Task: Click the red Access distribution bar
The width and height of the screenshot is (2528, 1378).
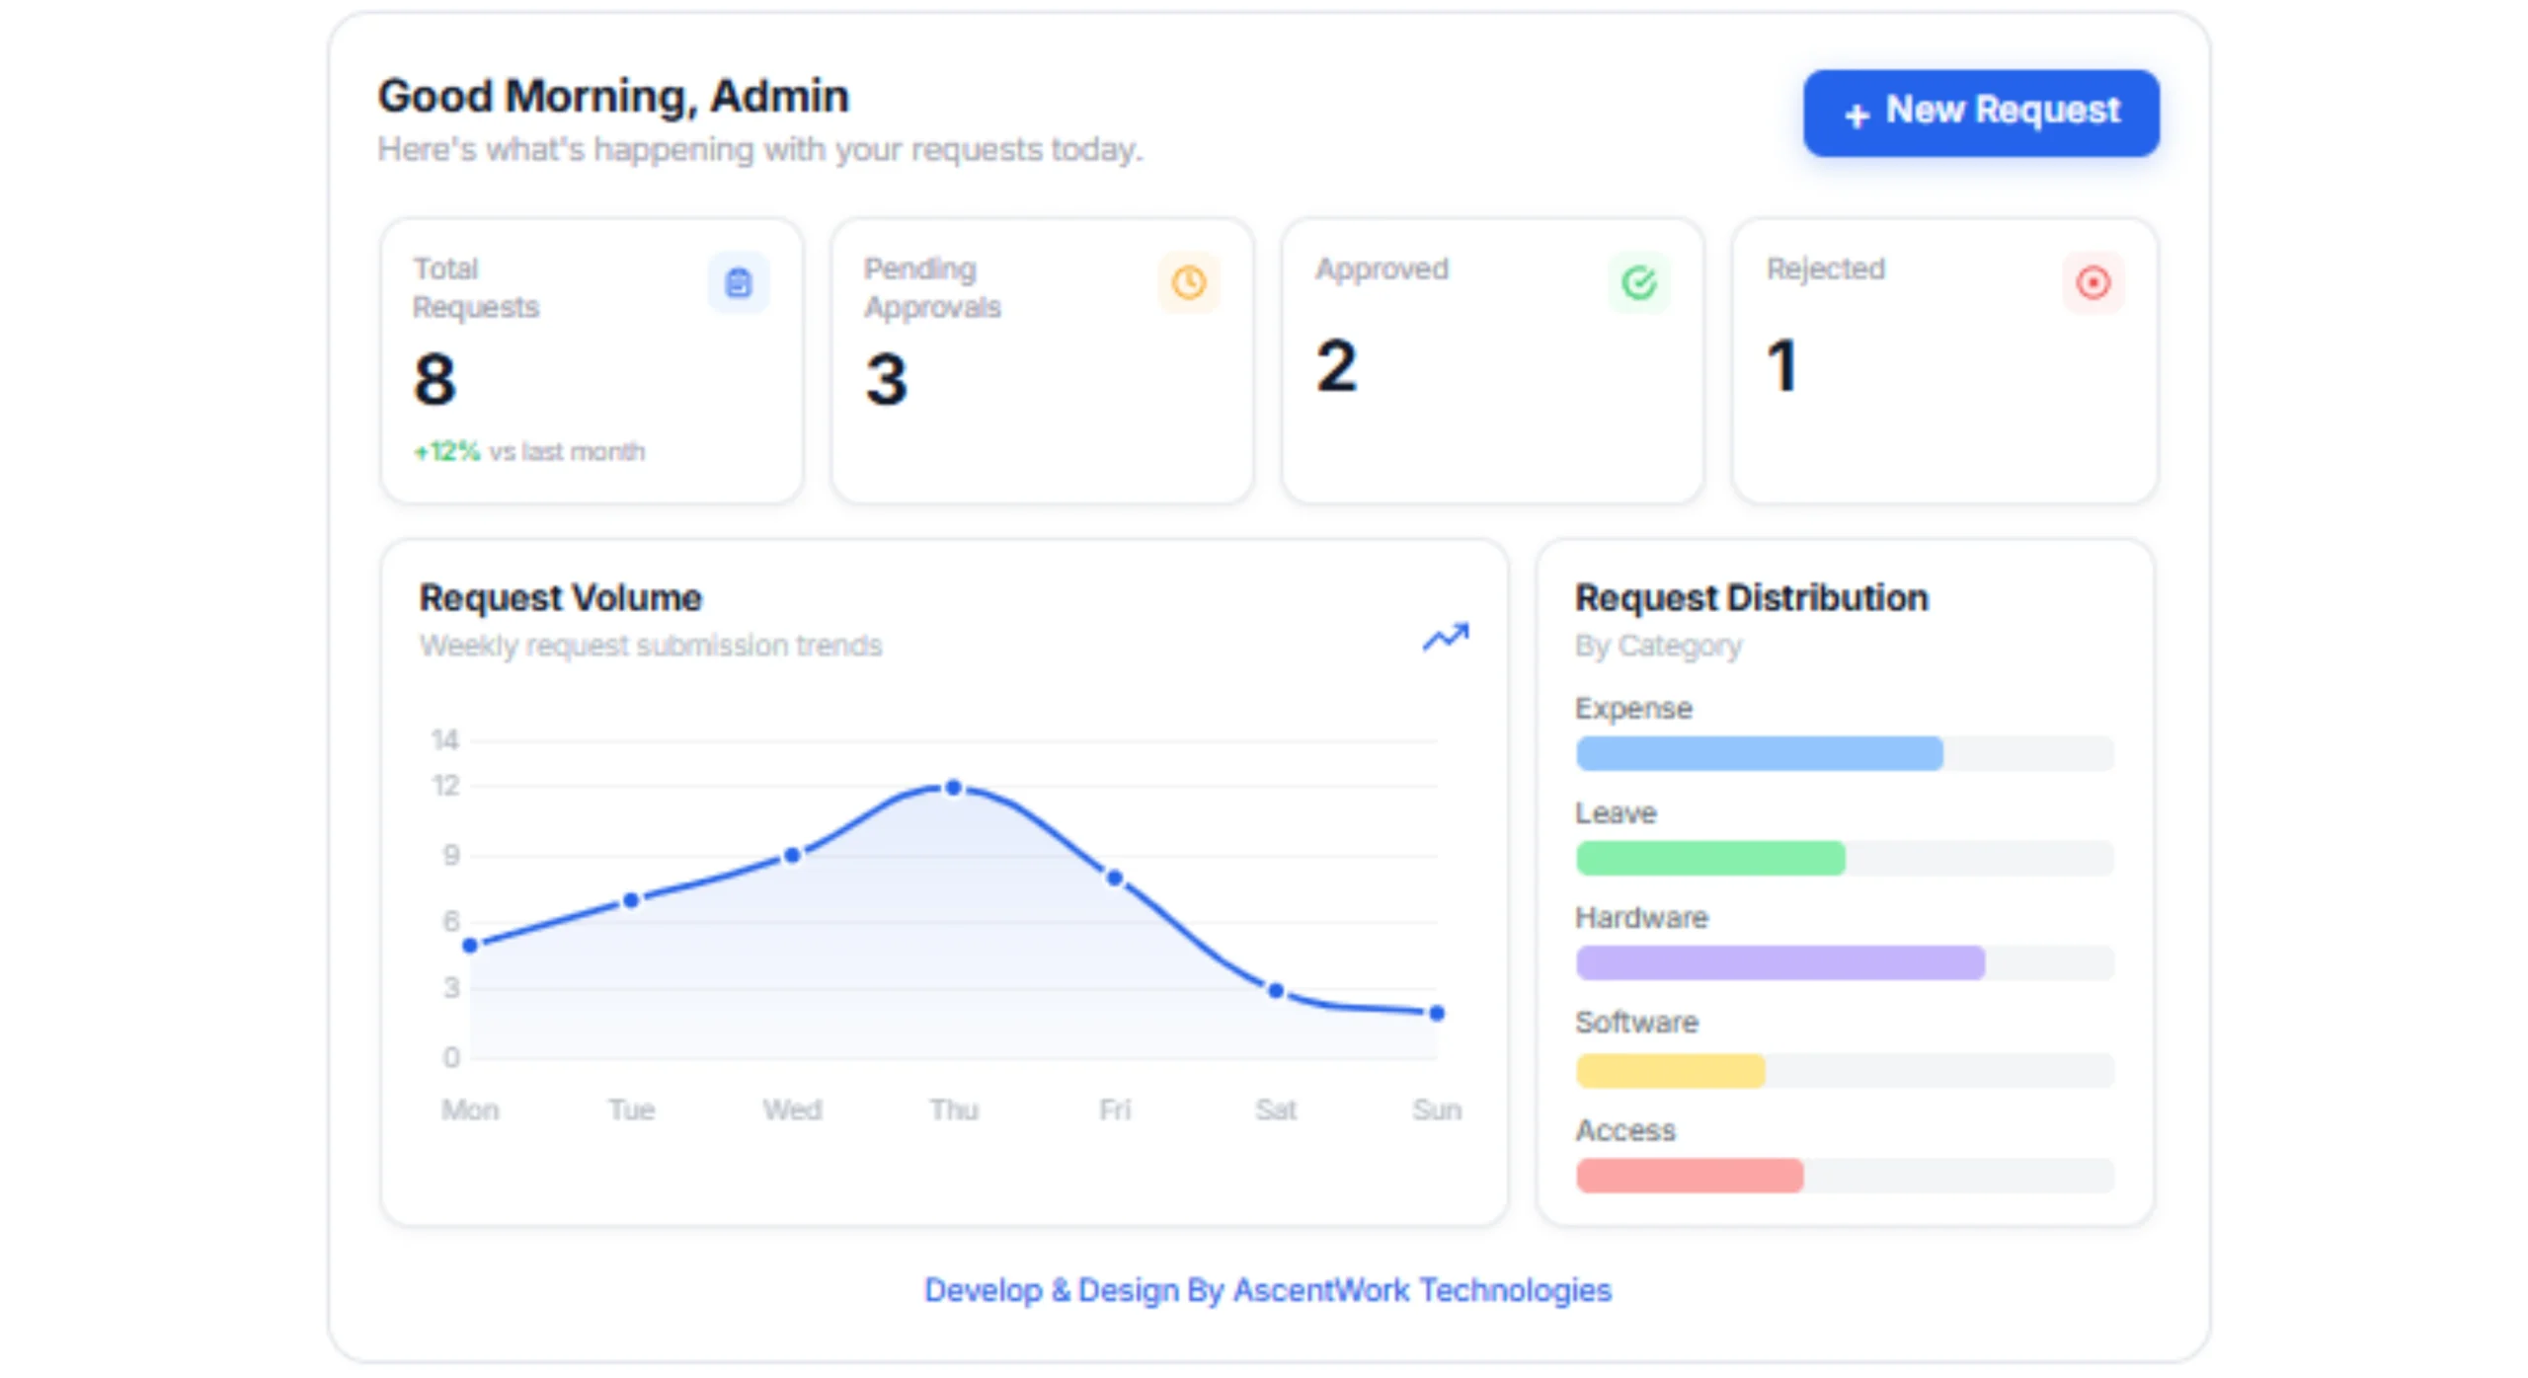Action: tap(1690, 1176)
